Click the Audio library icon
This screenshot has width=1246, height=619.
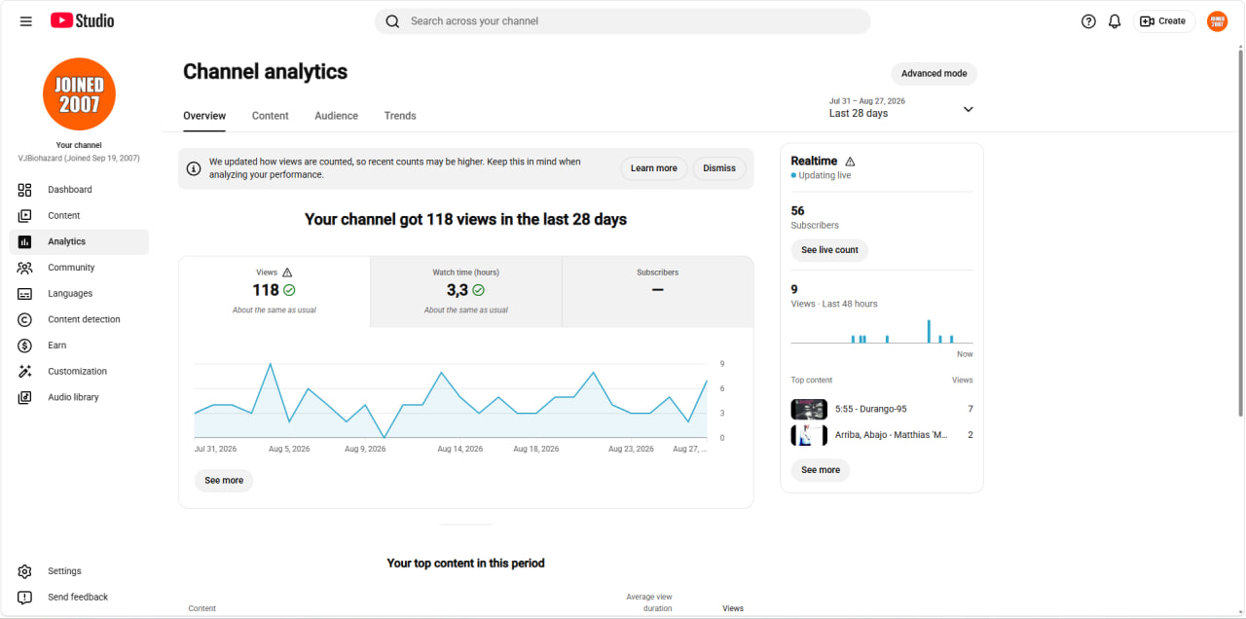25,397
